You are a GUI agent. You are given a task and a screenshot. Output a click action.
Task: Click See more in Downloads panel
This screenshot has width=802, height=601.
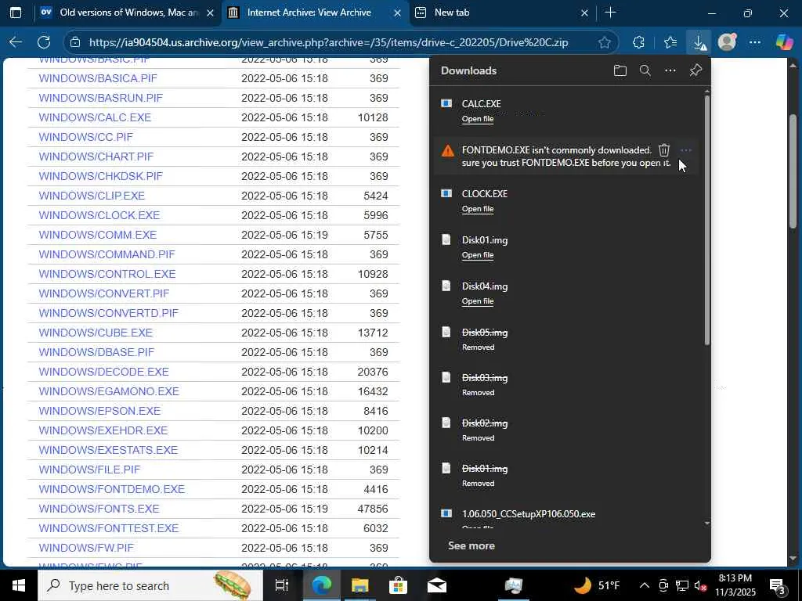[471, 545]
